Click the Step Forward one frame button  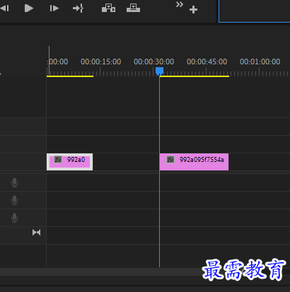(54, 8)
